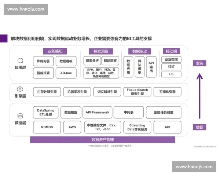220x176 pixels.
Task: Click the Streaming Data音视频流 box
Action: pyautogui.click(x=137, y=127)
